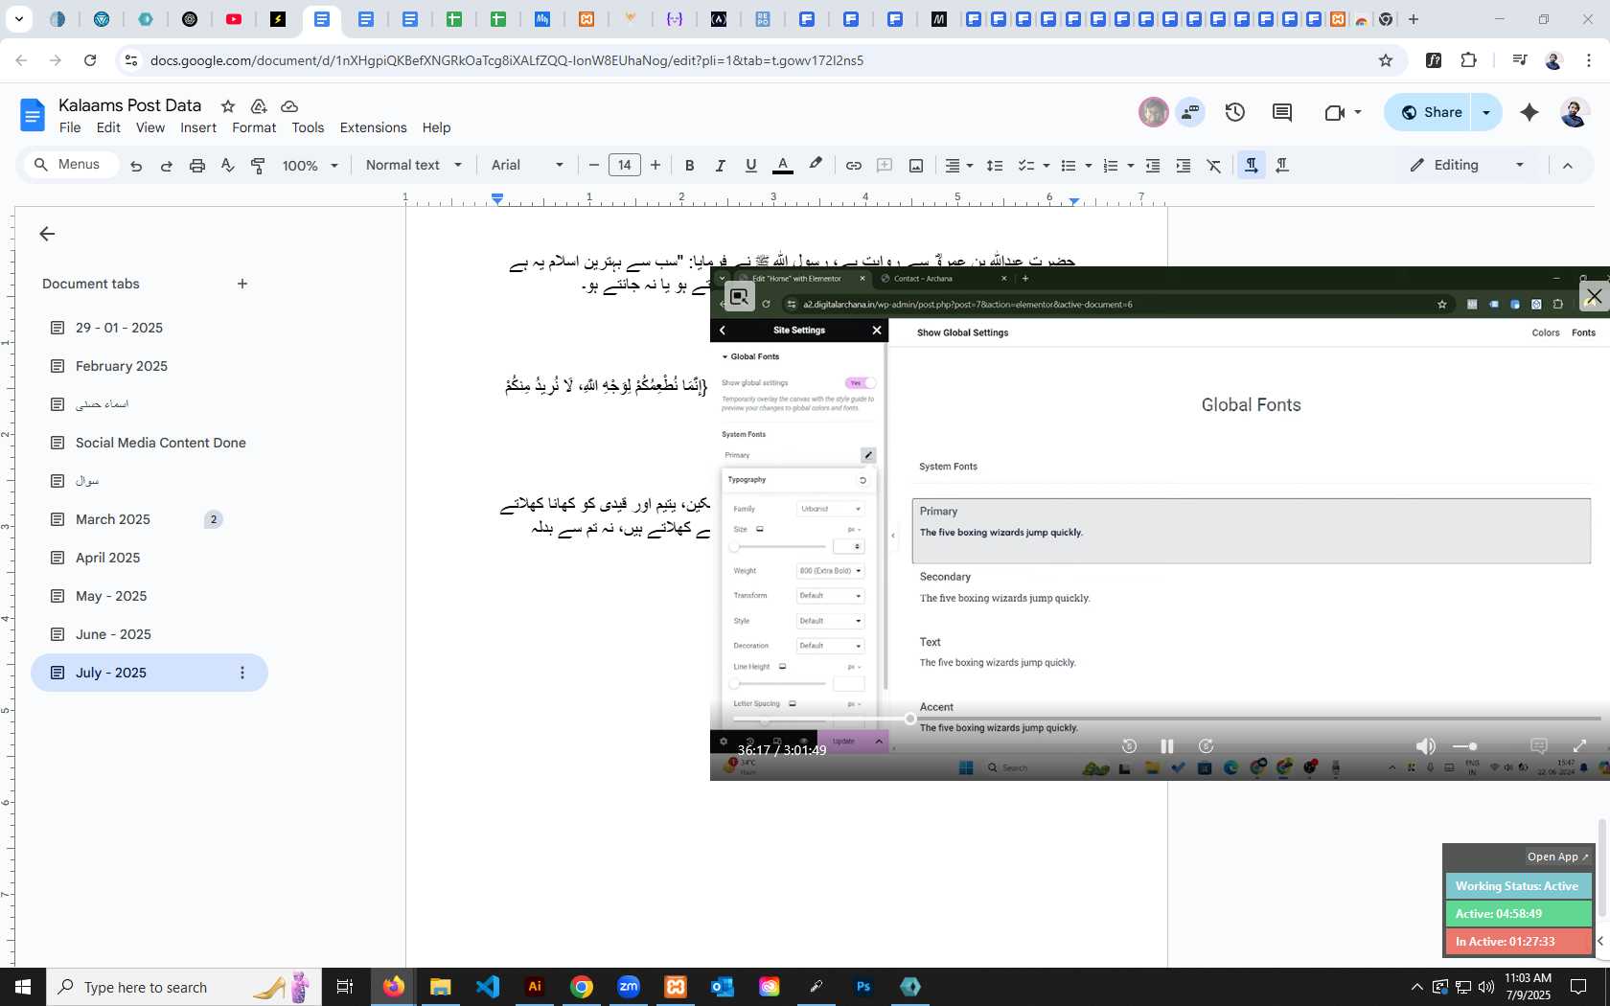Open the Arial font family dropdown
Screen dimensions: 1610x1006
(x=527, y=165)
